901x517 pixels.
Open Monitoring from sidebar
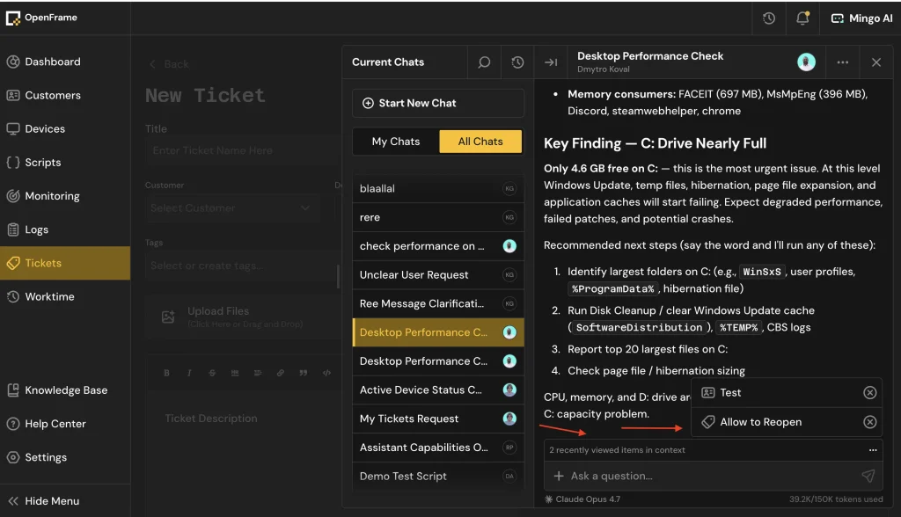coord(65,196)
